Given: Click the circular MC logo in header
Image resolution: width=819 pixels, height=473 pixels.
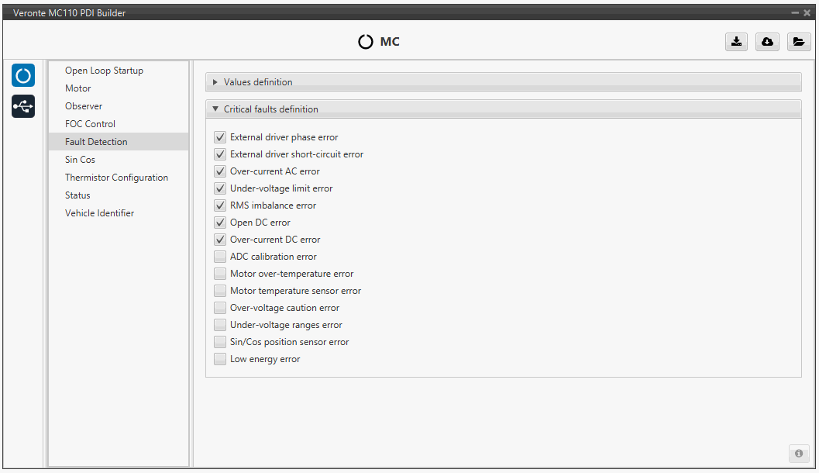Looking at the screenshot, I should 366,42.
